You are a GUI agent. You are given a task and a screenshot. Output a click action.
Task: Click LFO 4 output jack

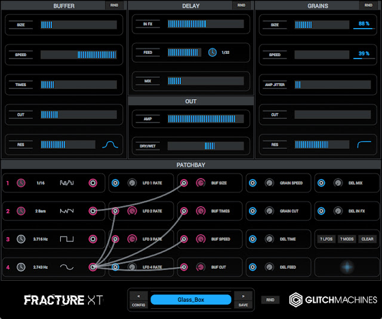pos(93,267)
